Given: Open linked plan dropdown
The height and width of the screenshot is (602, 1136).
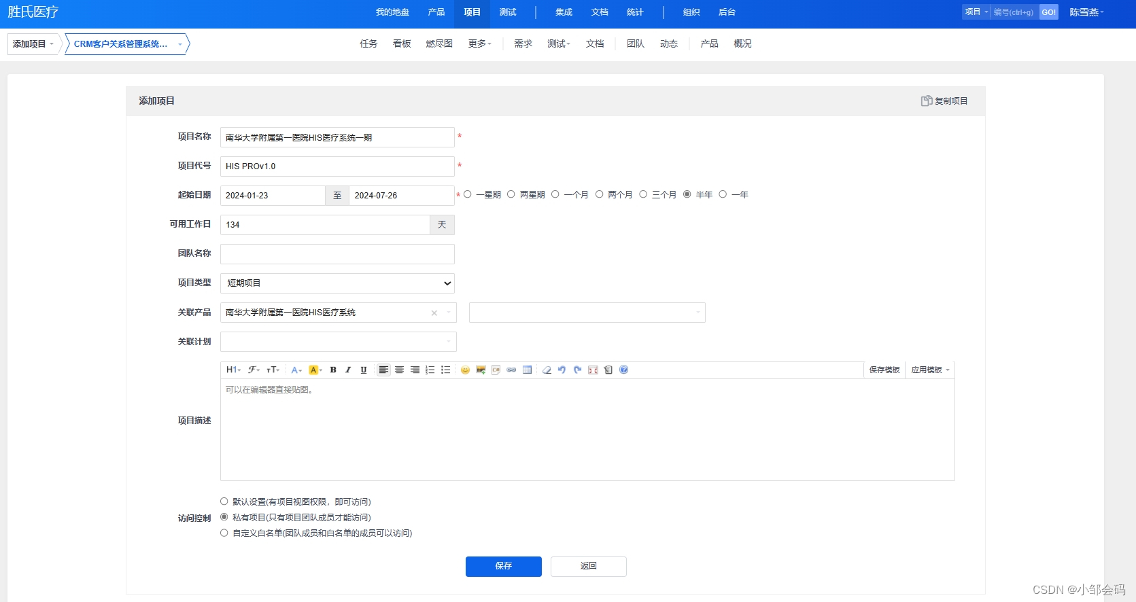Looking at the screenshot, I should [x=339, y=342].
